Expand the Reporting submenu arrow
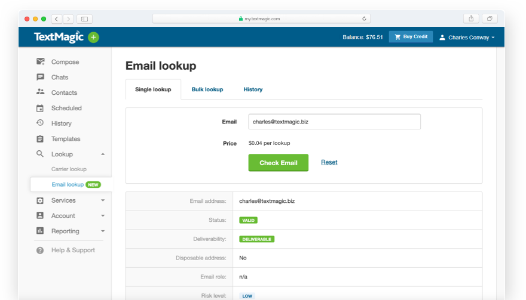526x300 pixels. (103, 231)
